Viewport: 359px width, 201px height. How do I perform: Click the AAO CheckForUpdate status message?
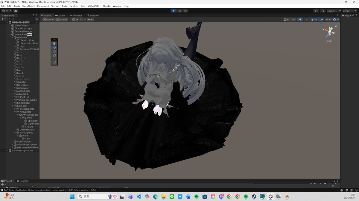tap(50, 190)
